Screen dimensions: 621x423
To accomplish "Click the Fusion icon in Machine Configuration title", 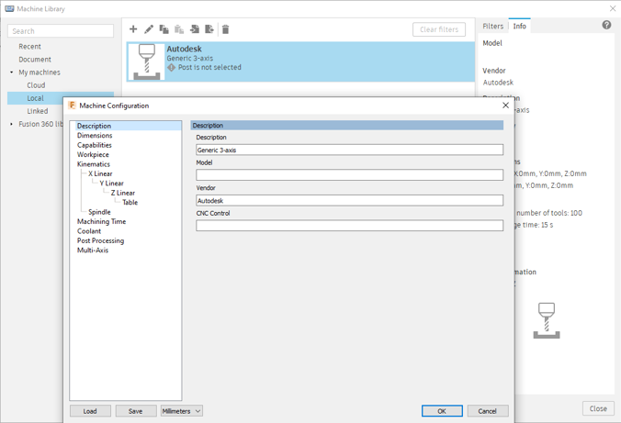I will [72, 106].
